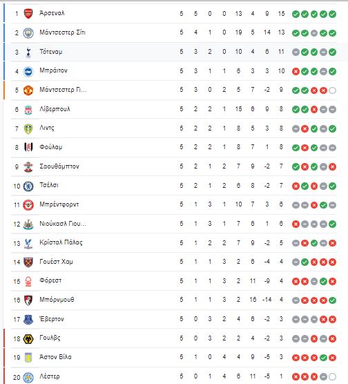Click Brighton's first red loss indicator
The image size is (348, 384).
pos(296,71)
